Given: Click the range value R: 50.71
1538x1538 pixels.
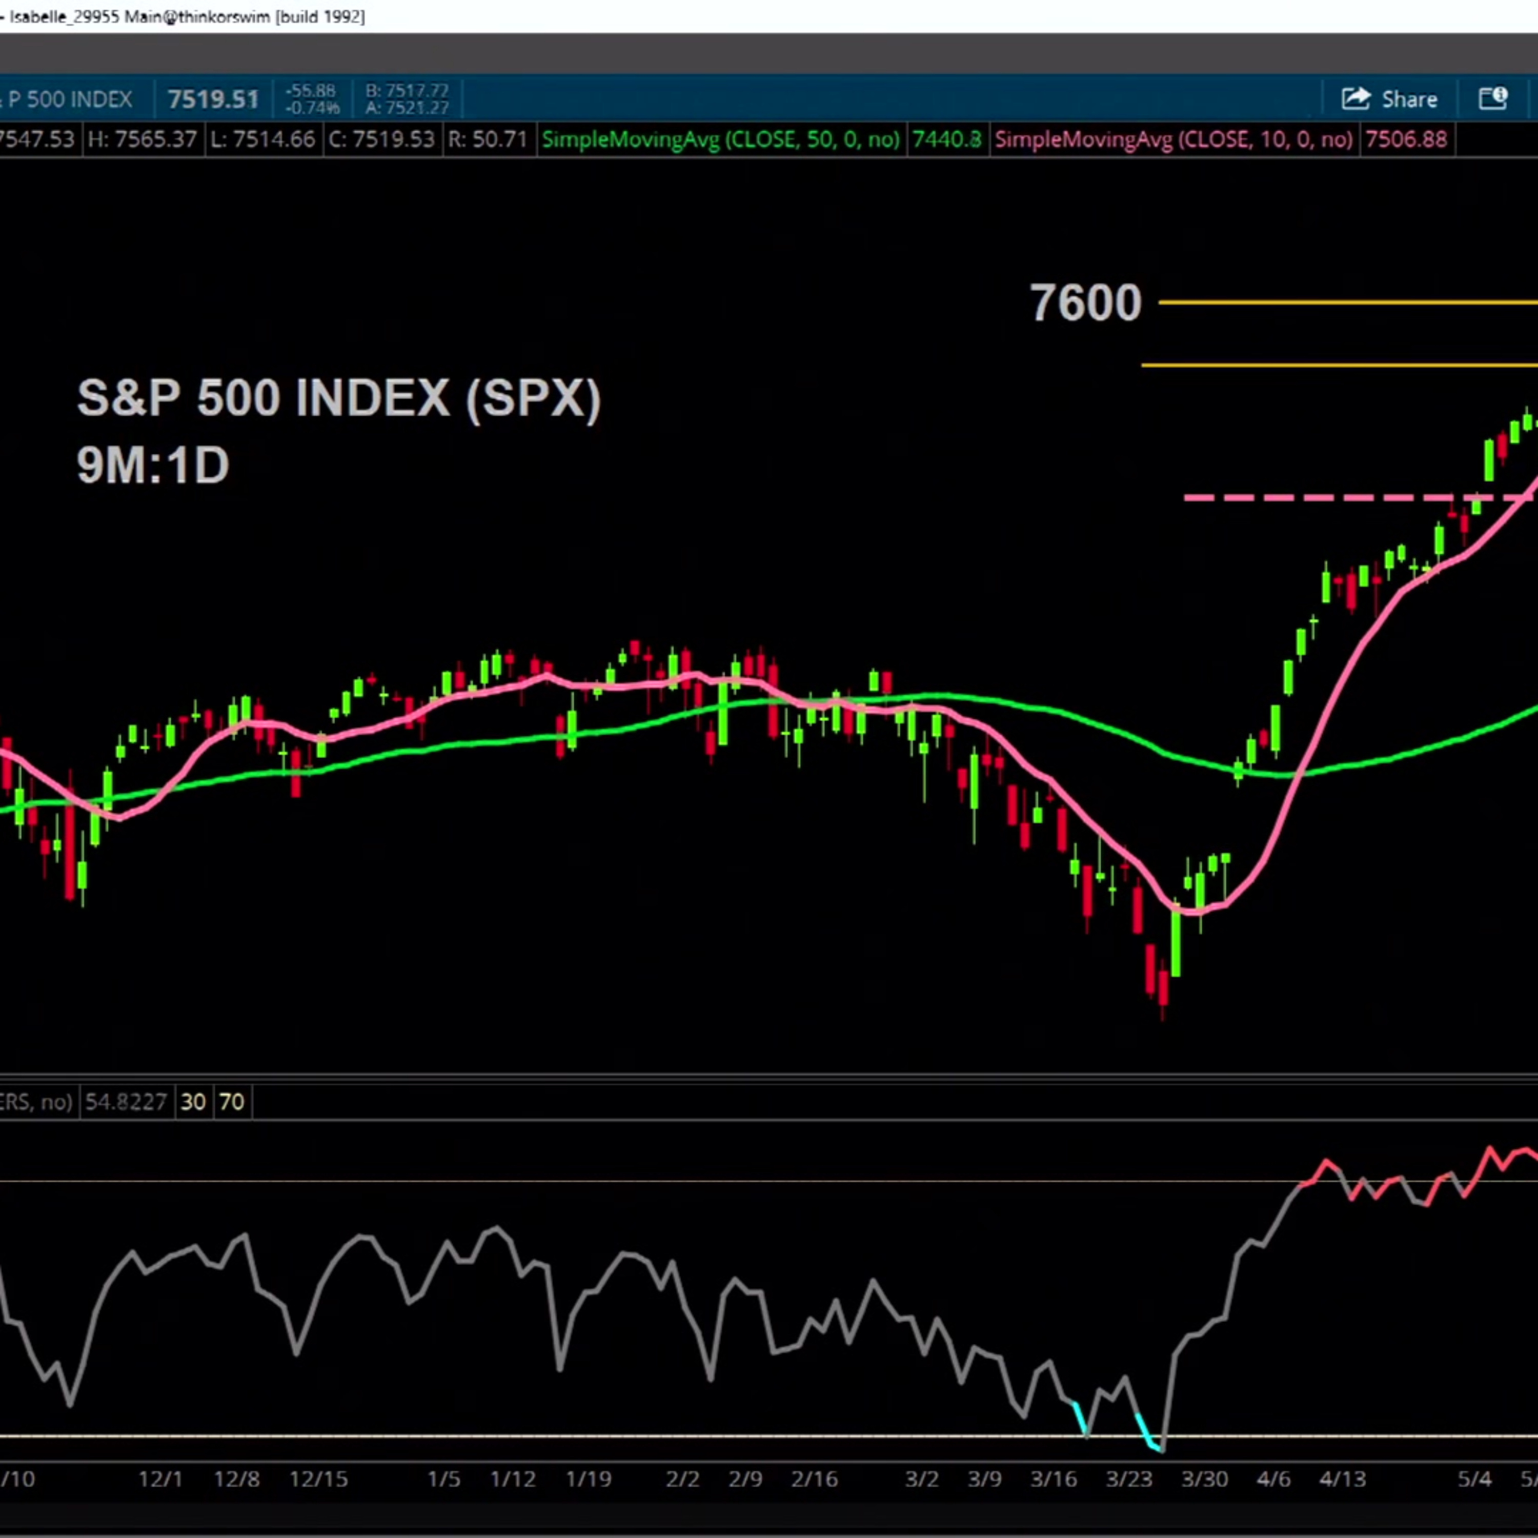Looking at the screenshot, I should point(488,139).
